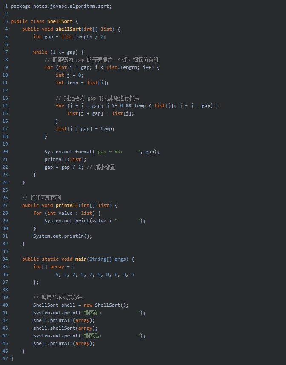The image size is (286, 365).
Task: Click method name 'shellSort' in its declaration
Action: (69, 29)
